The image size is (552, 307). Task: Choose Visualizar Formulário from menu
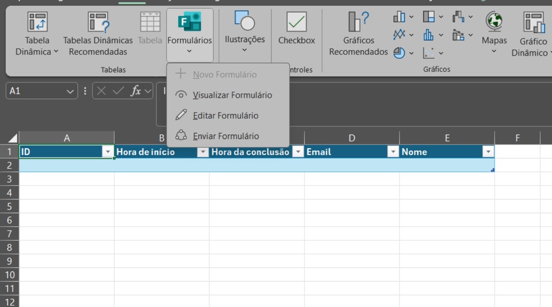pyautogui.click(x=228, y=95)
